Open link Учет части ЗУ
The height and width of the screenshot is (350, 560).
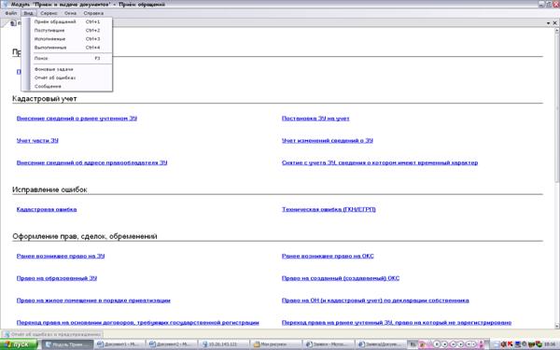(x=37, y=140)
